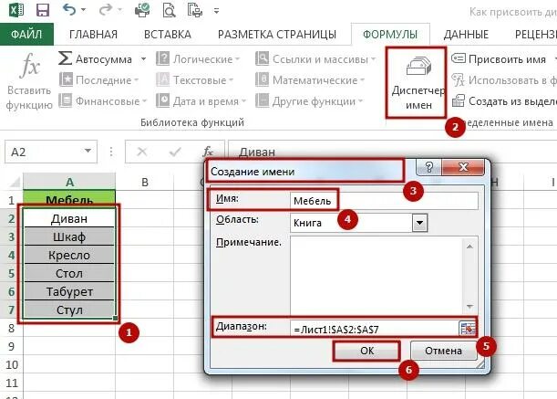
Task: Undo the last action
Action: 69,10
